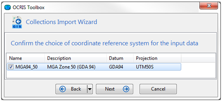Click the OCRIS Toolbox title bar icon
The image size is (222, 102).
coord(7,8)
